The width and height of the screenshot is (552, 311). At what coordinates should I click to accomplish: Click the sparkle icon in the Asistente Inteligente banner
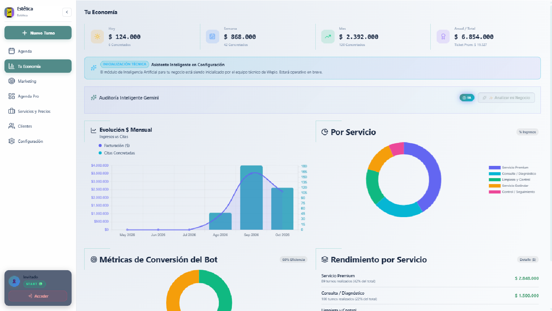click(x=93, y=68)
